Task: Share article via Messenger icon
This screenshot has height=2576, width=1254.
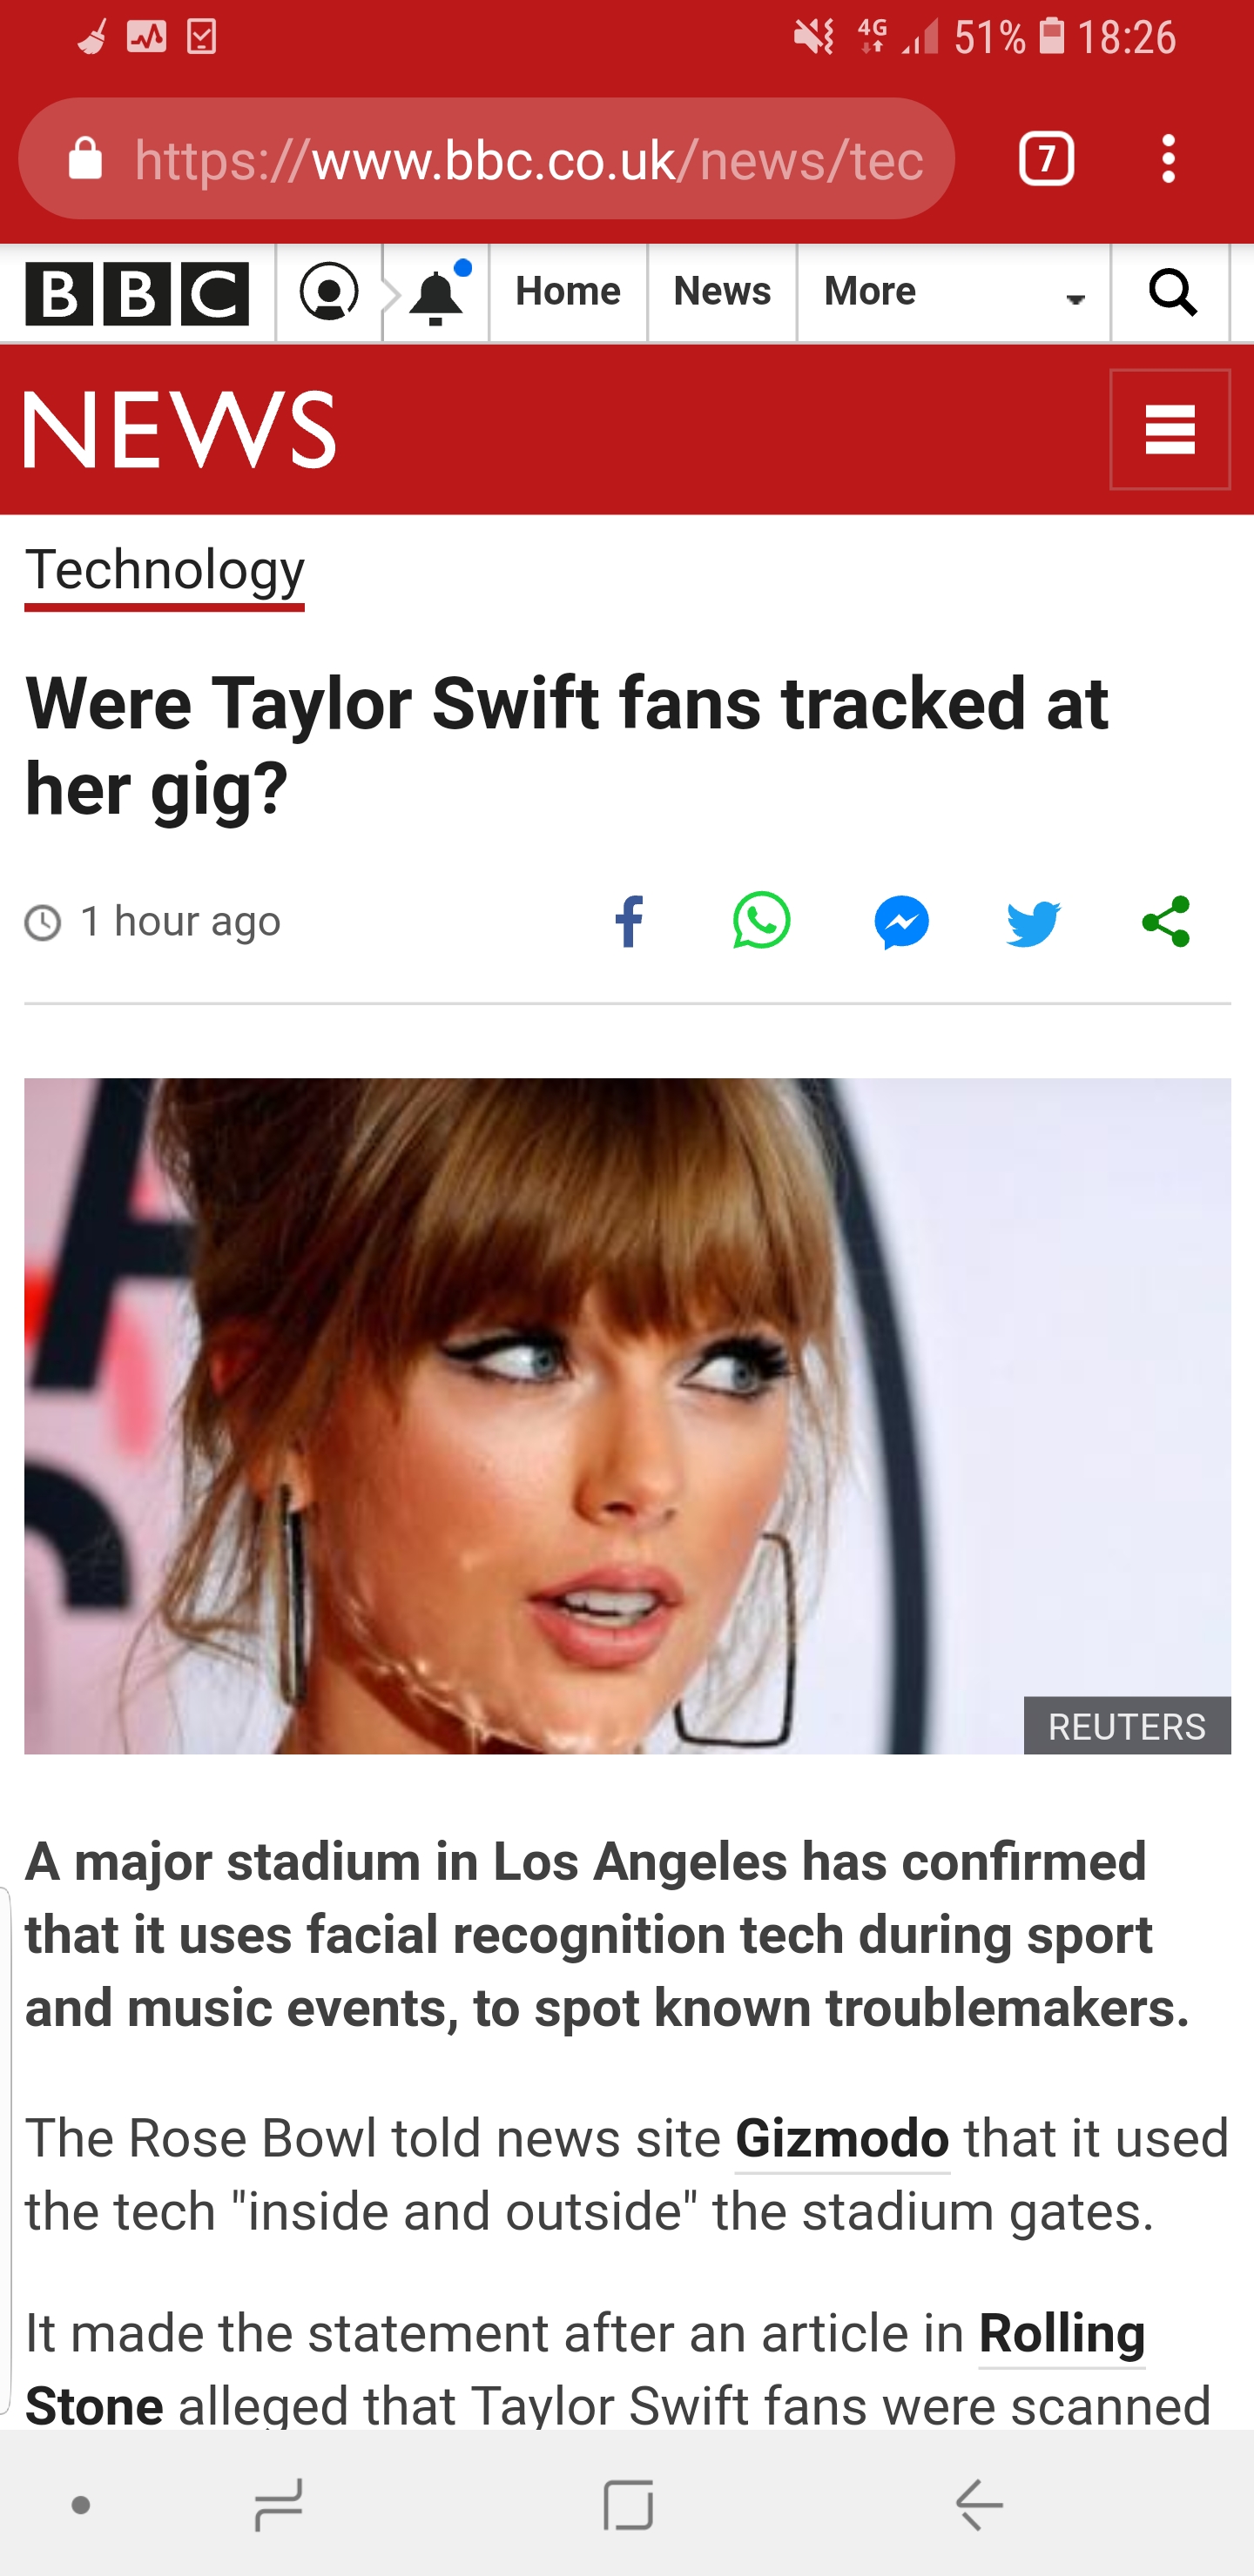Action: click(x=901, y=922)
